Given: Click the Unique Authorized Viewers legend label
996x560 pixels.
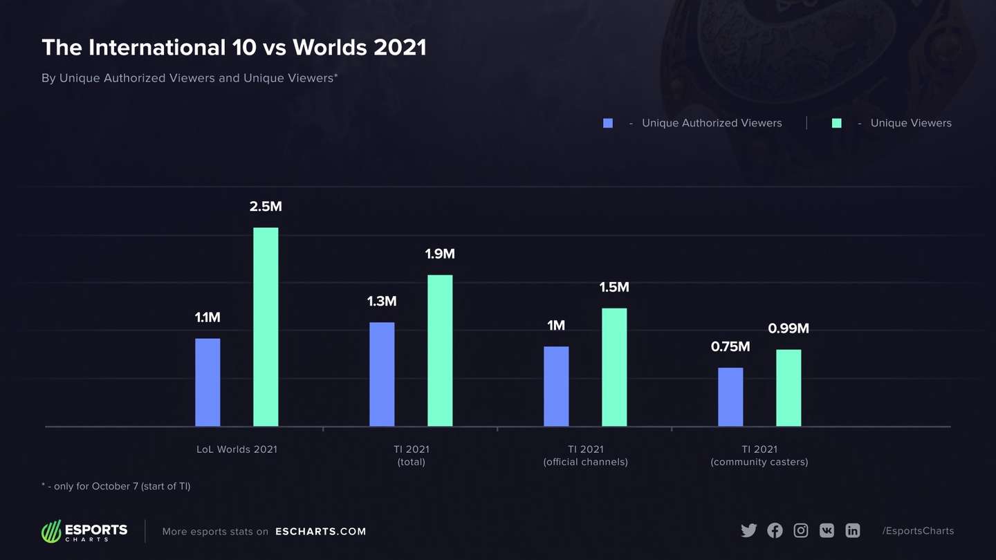Looking at the screenshot, I should point(712,123).
